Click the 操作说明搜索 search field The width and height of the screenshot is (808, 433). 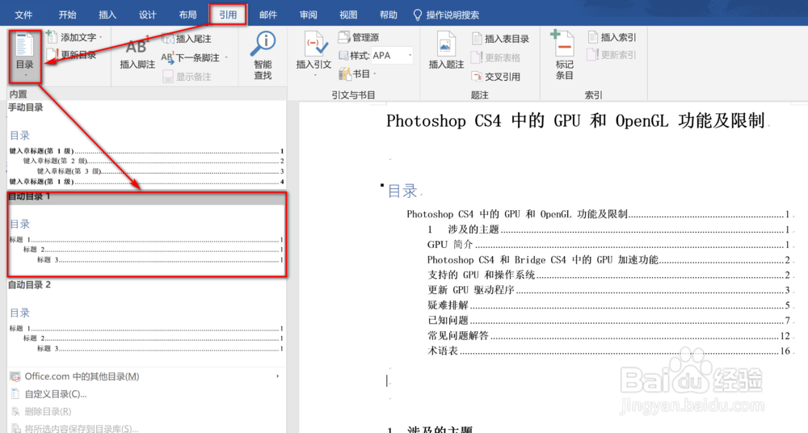[x=452, y=15]
